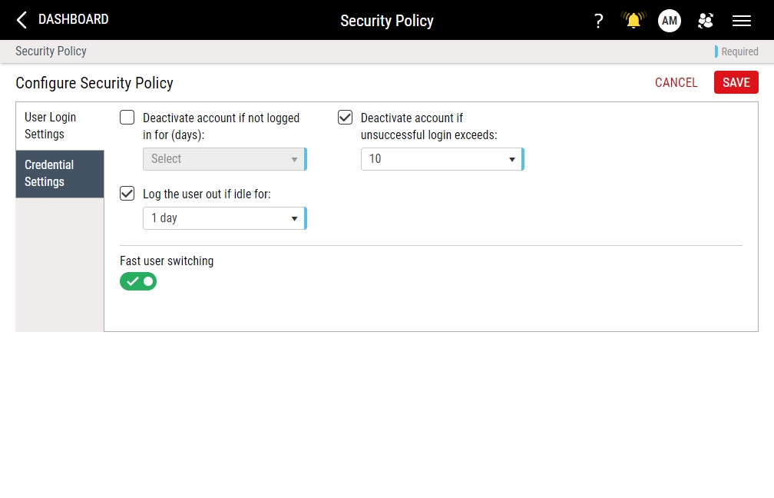The image size is (774, 498).
Task: Enable Deactivate account if not logged in checkbox
Action: 127,118
